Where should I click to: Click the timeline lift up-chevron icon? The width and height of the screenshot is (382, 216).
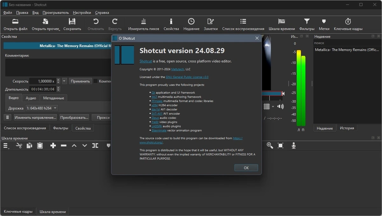point(74,145)
